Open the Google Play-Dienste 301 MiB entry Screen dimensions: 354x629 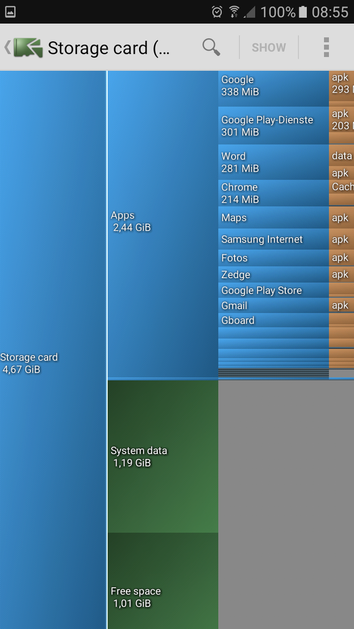point(274,126)
